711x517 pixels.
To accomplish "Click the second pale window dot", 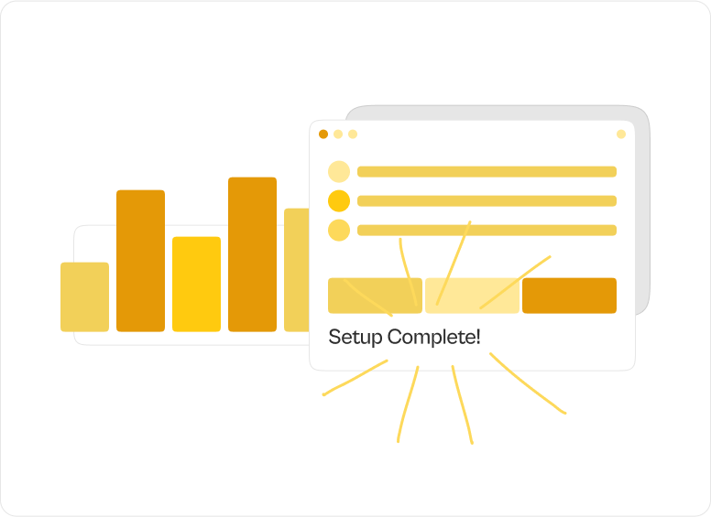I will click(x=338, y=134).
